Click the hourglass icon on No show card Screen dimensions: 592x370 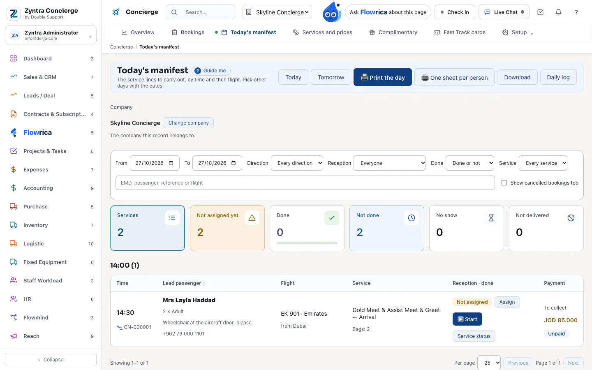pyautogui.click(x=491, y=218)
